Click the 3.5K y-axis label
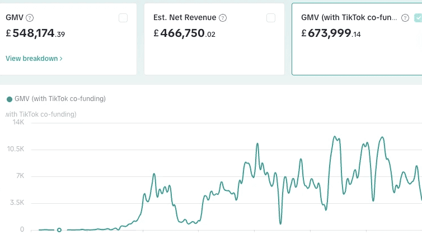Viewport: 422px width, 235px height. (x=16, y=203)
